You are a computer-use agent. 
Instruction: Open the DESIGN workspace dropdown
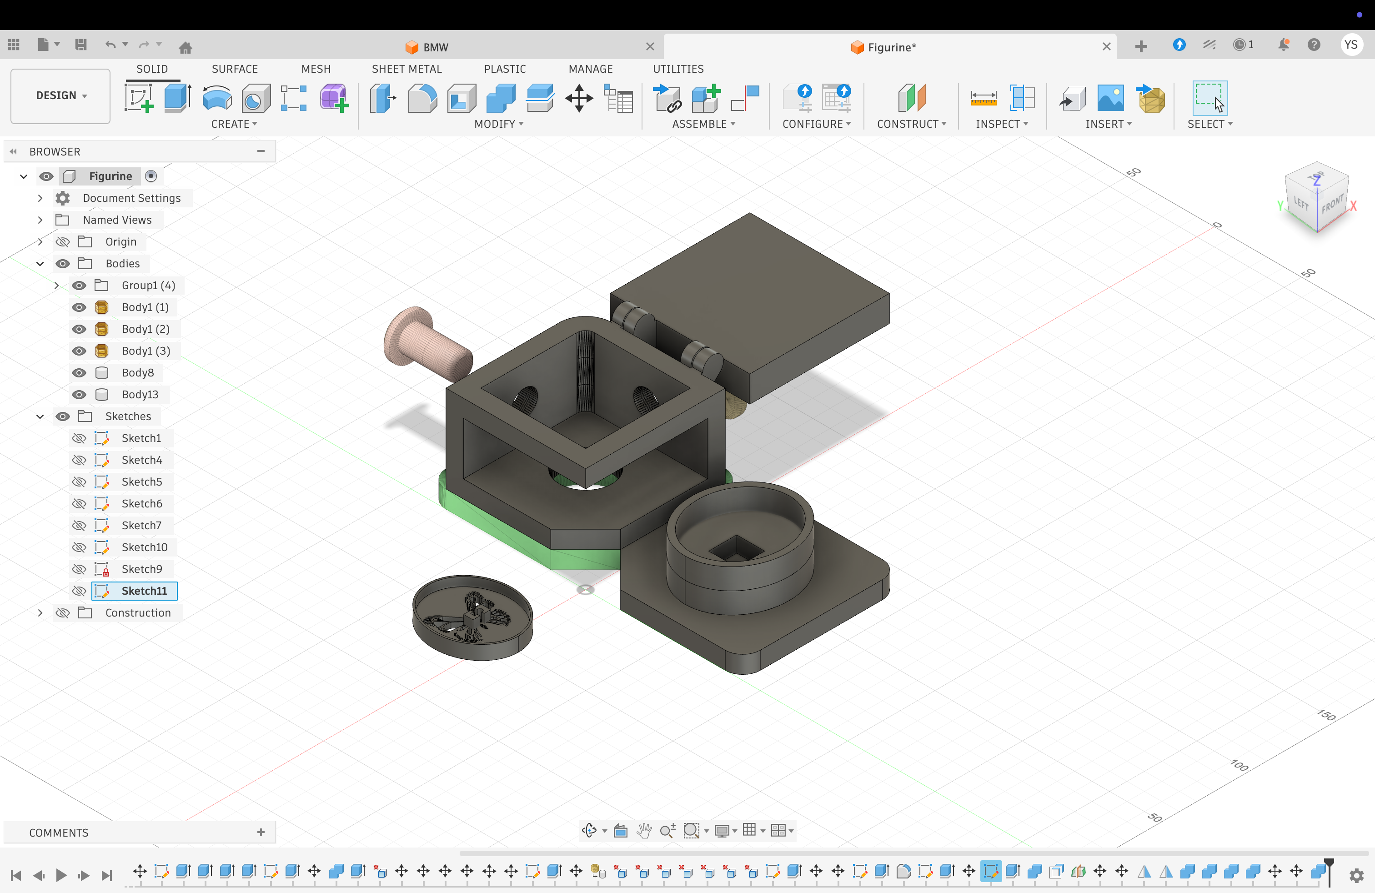click(x=60, y=96)
